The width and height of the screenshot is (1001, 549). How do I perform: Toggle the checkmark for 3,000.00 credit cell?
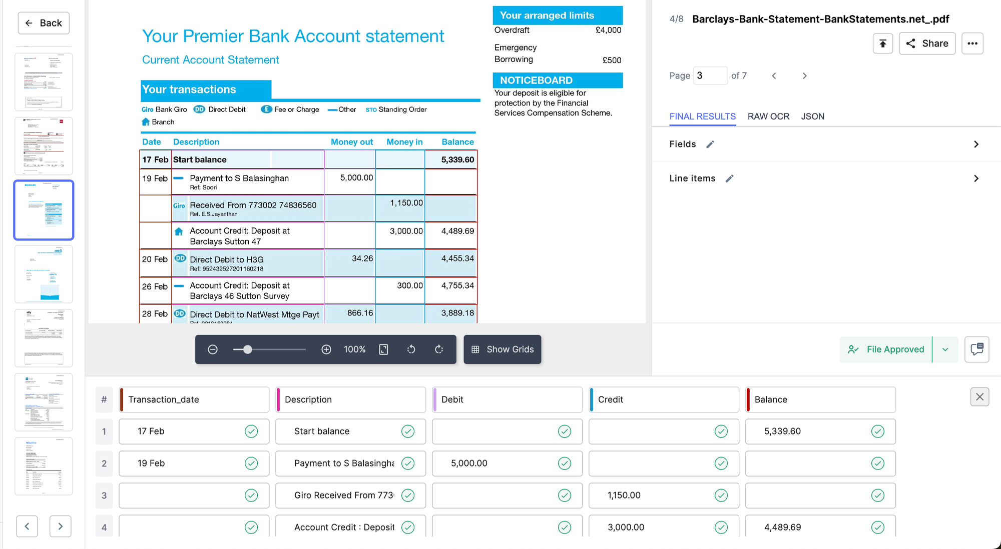point(721,527)
